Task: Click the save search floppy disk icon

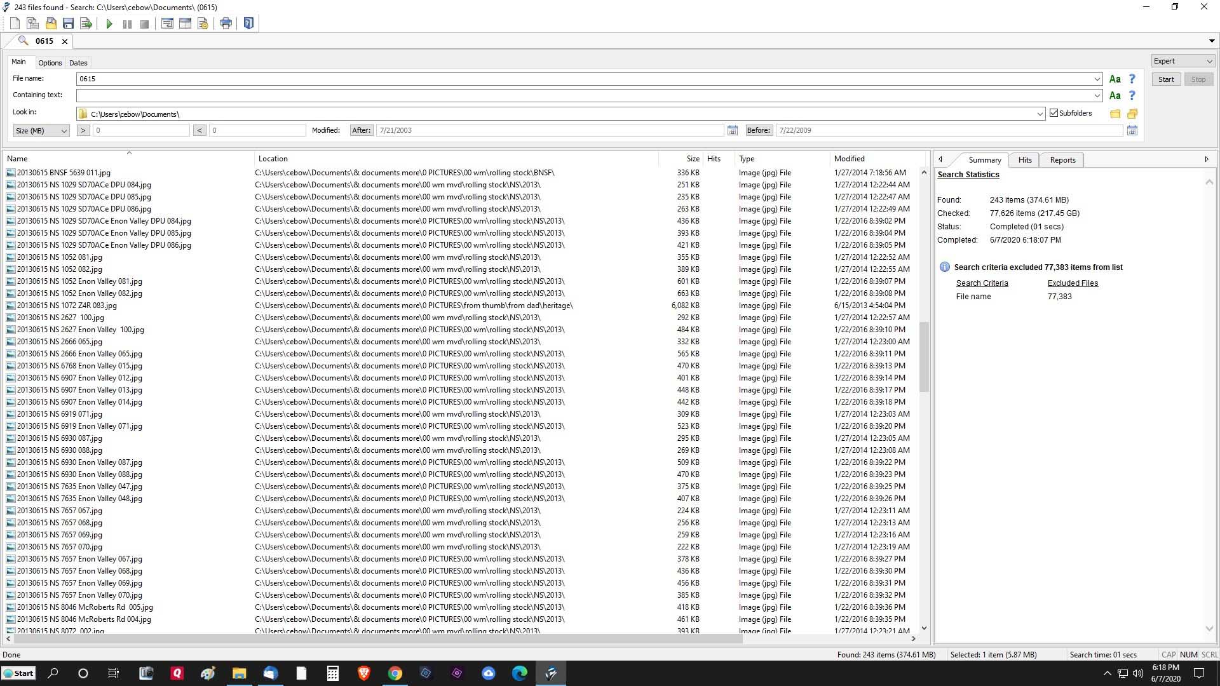Action: tap(68, 24)
